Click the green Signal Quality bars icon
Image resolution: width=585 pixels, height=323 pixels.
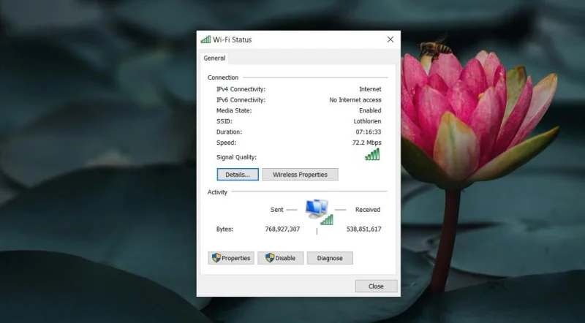click(372, 154)
